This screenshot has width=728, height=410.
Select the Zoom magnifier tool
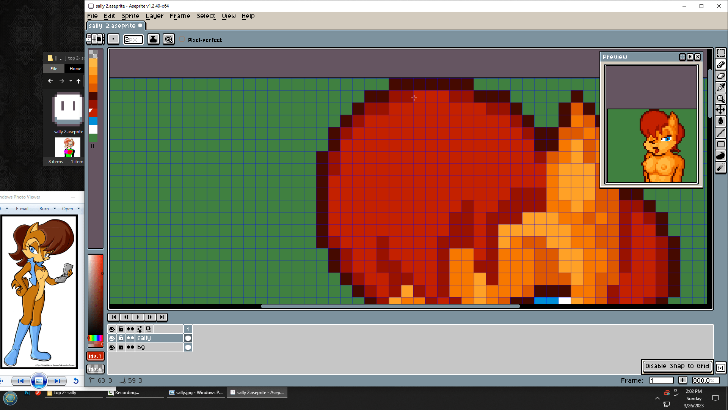tap(720, 99)
